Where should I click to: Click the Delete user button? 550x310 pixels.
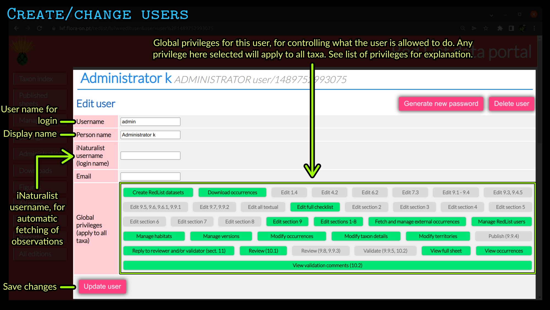(511, 104)
